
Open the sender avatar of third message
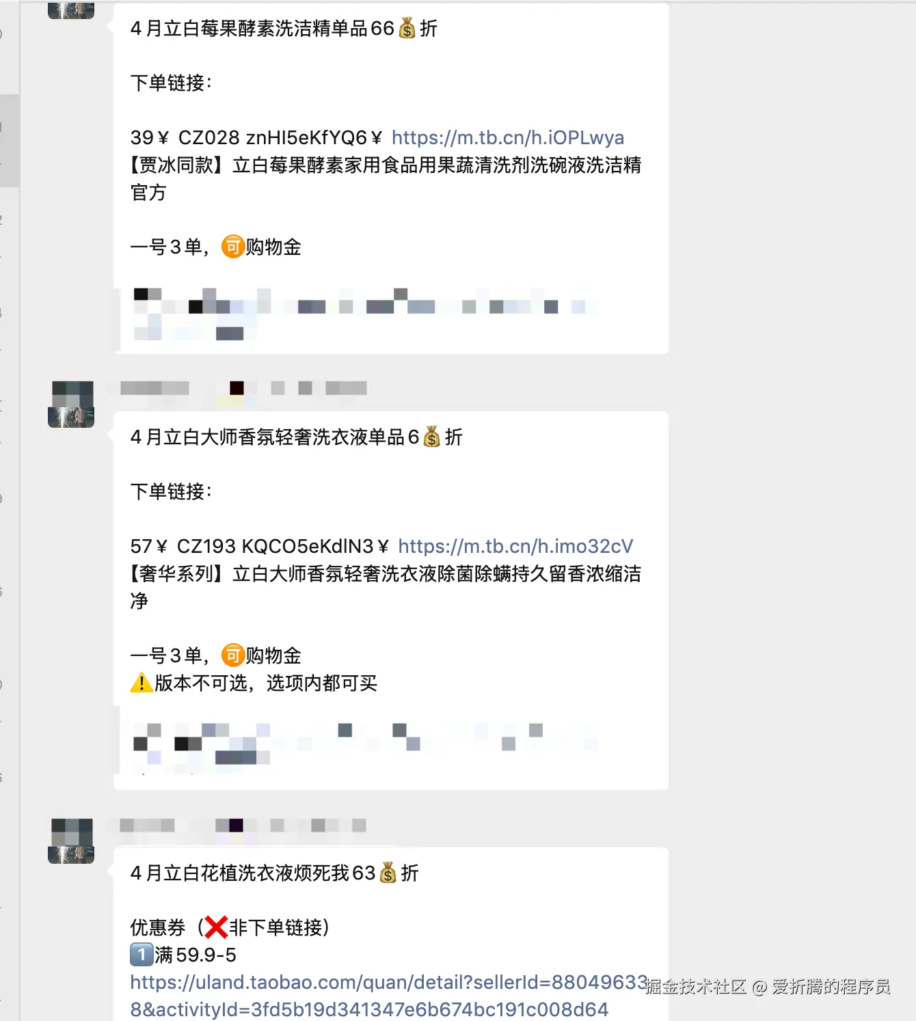tap(71, 841)
